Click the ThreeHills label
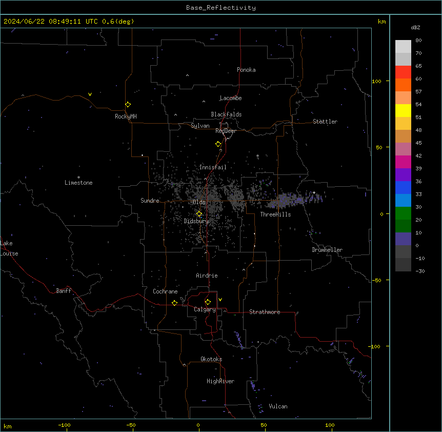Screen dimensions: 442x432 click(x=275, y=214)
